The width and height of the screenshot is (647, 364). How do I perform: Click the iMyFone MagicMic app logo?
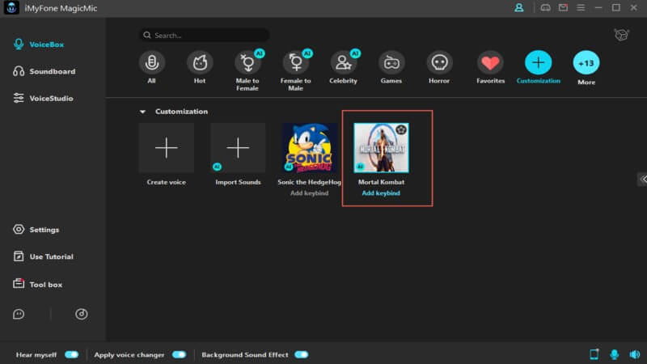[x=11, y=8]
